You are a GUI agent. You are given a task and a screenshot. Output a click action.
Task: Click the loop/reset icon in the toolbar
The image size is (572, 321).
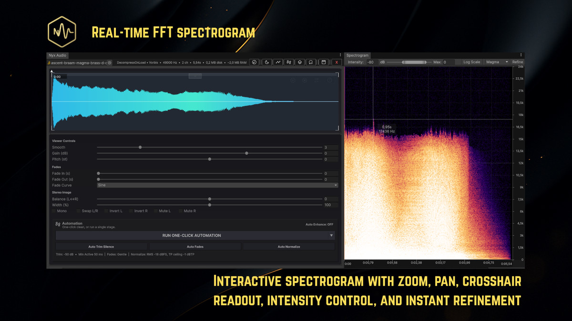click(310, 62)
